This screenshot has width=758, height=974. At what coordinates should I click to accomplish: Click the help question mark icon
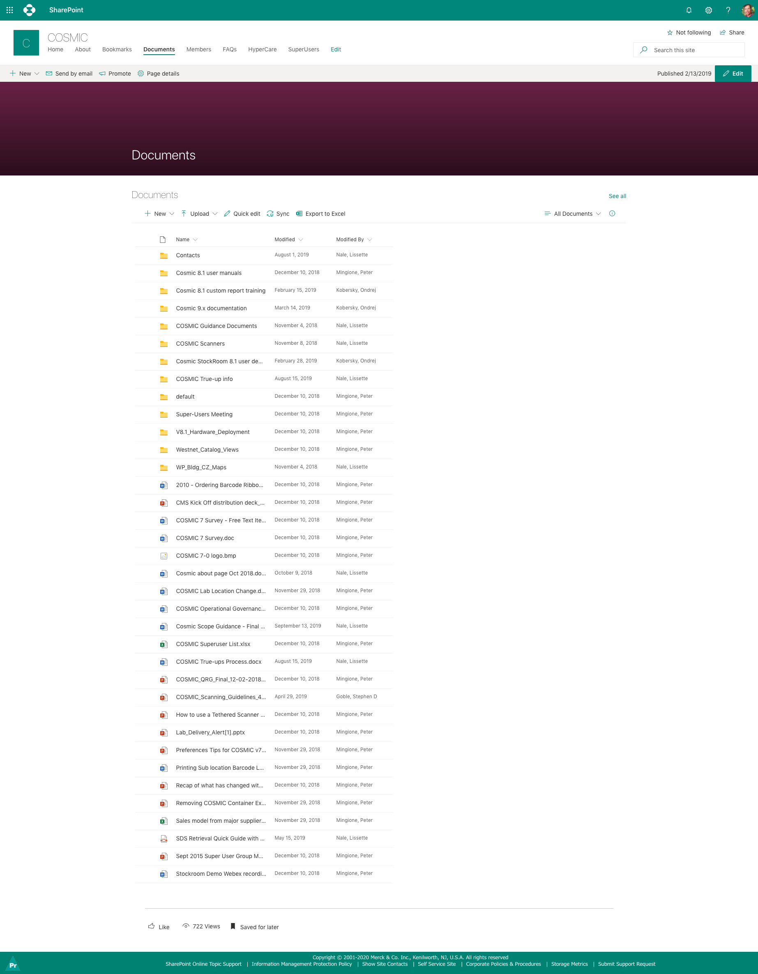[x=728, y=10]
